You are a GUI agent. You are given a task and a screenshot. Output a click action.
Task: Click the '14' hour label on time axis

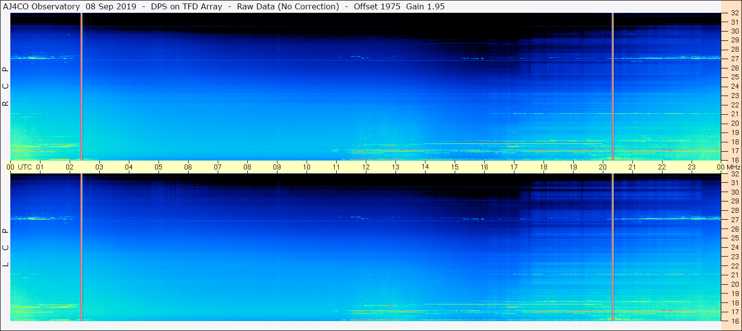[x=425, y=167]
